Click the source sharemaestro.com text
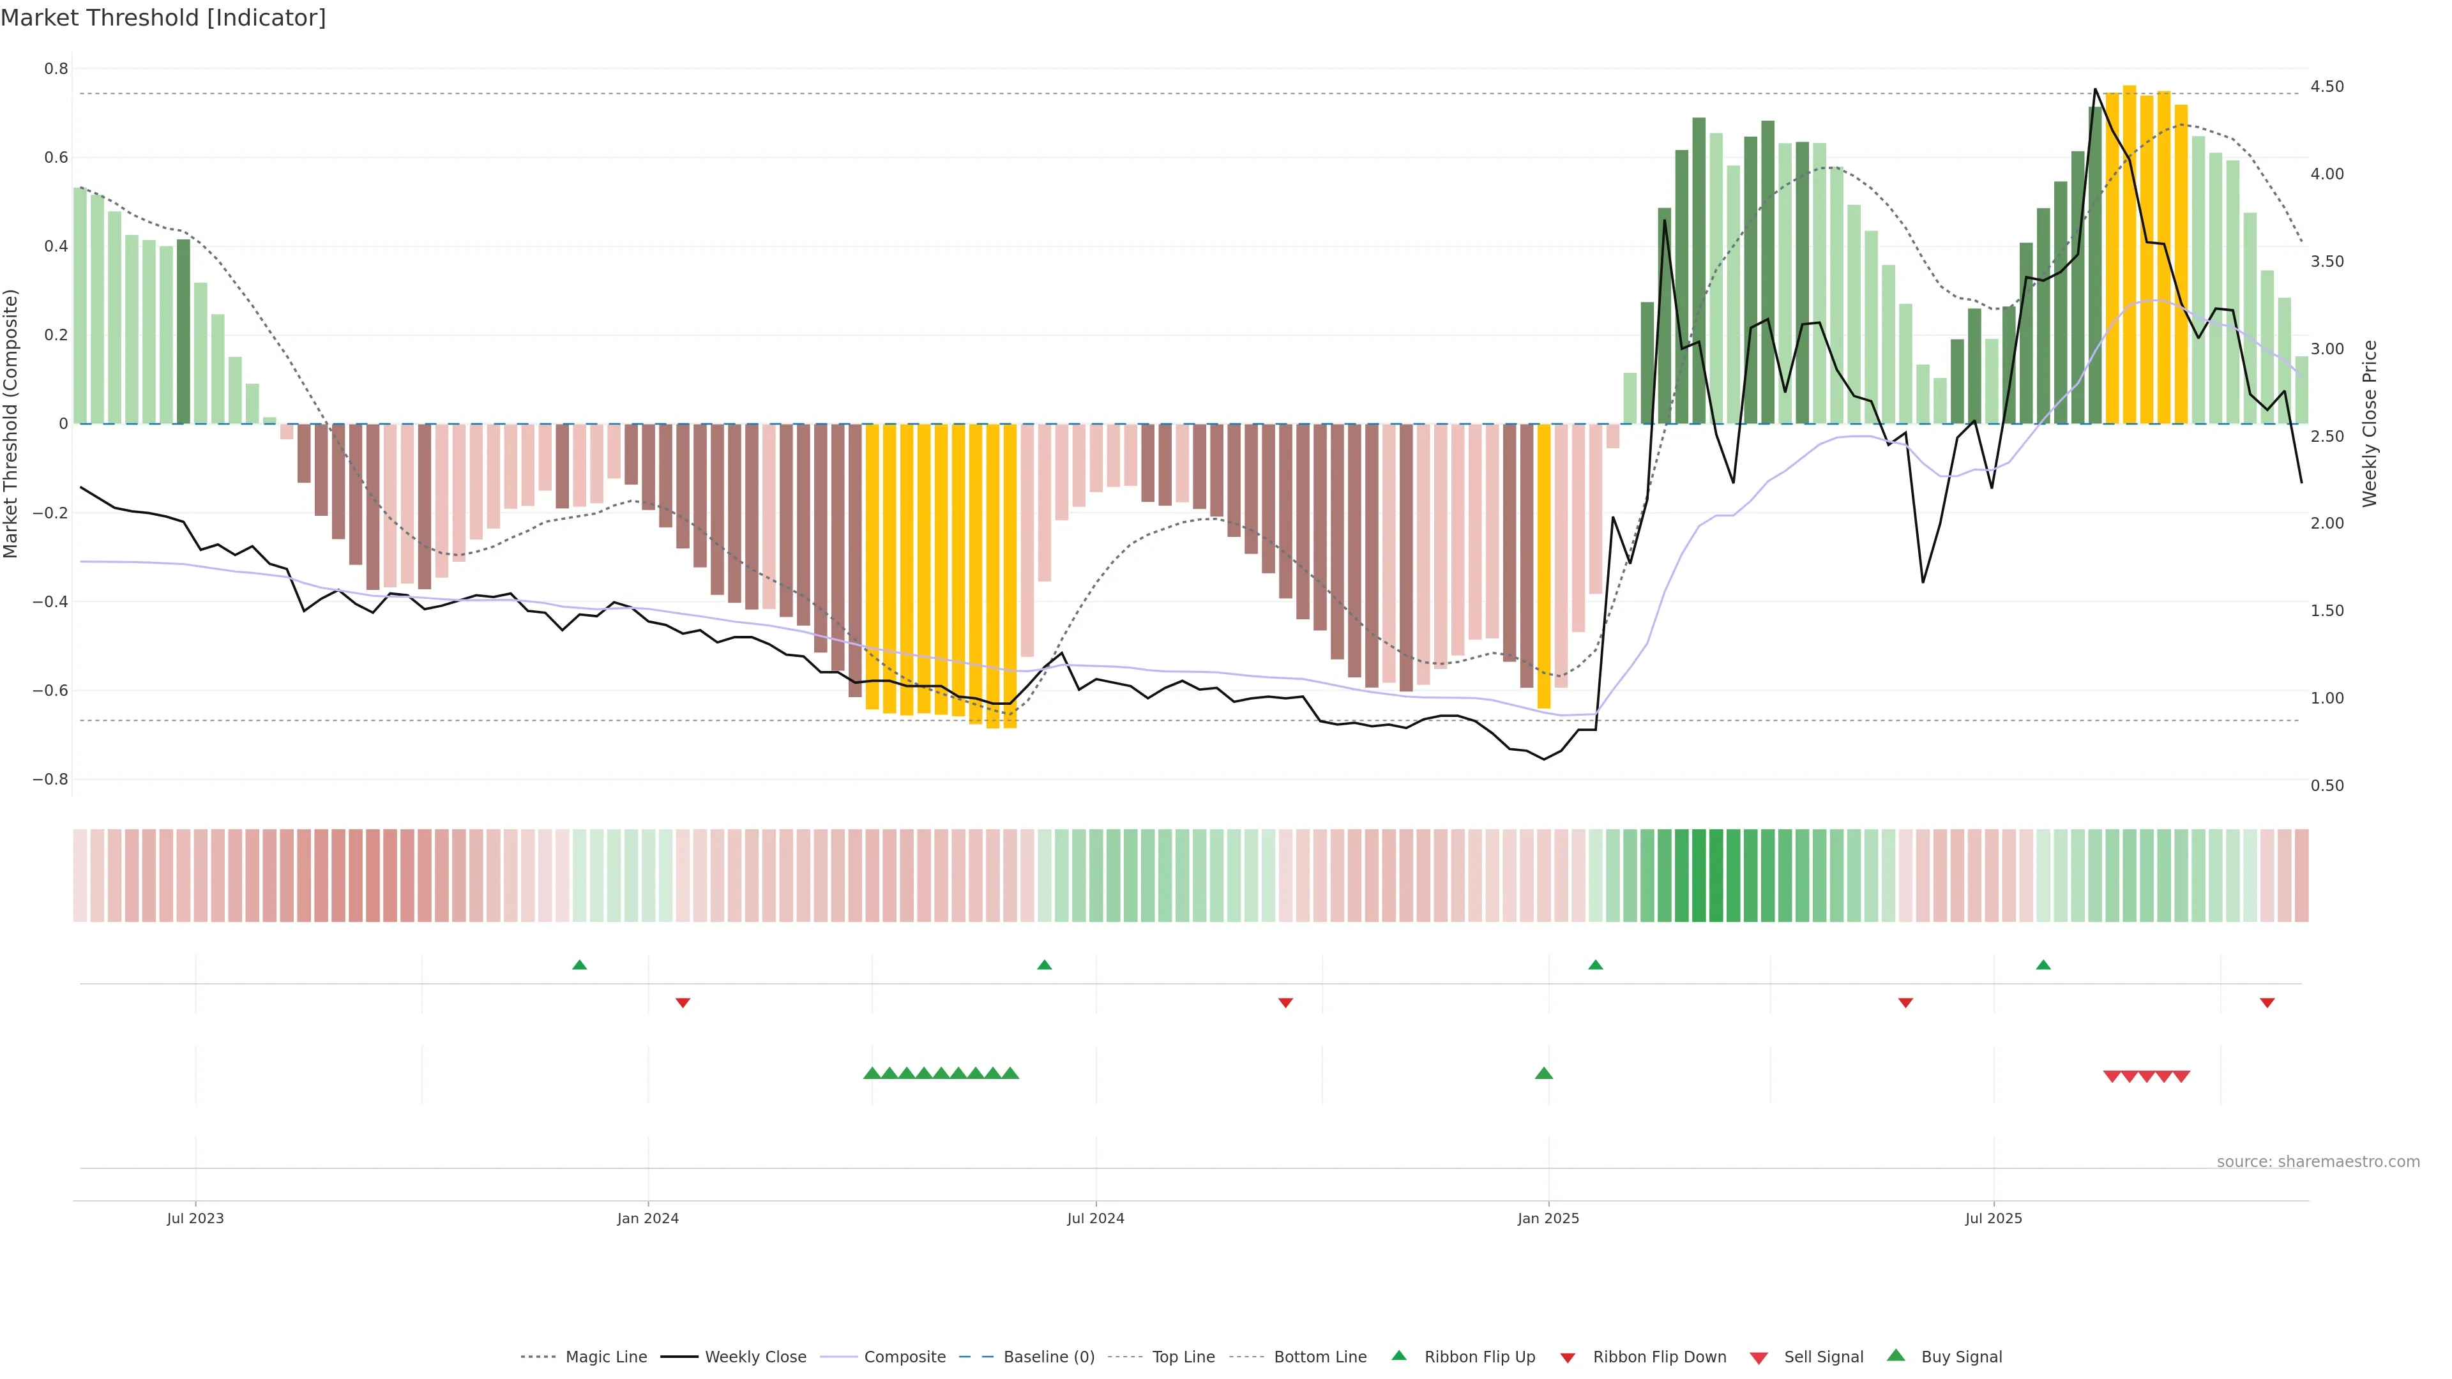 tap(2318, 1162)
